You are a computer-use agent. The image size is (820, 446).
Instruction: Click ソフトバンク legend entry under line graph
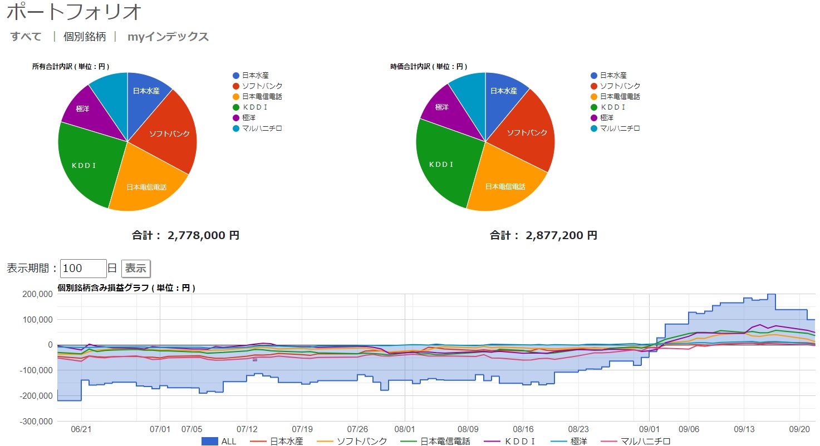coord(352,442)
